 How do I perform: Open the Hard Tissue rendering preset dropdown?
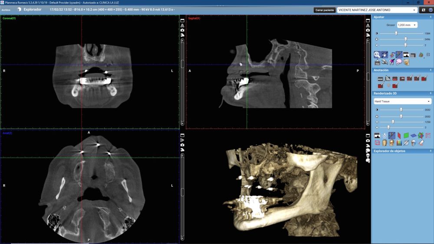pos(402,101)
